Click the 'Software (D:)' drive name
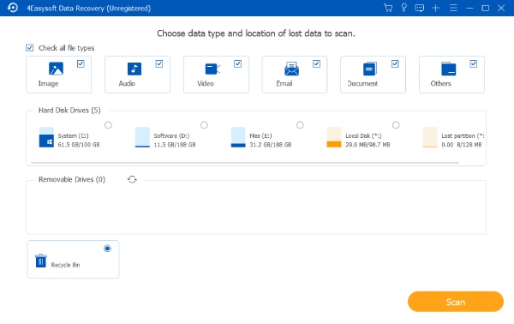514x324 pixels. [172, 135]
